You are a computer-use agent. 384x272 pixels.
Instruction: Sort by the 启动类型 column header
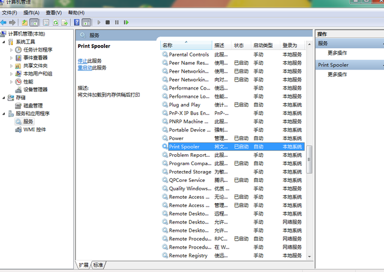coord(265,45)
